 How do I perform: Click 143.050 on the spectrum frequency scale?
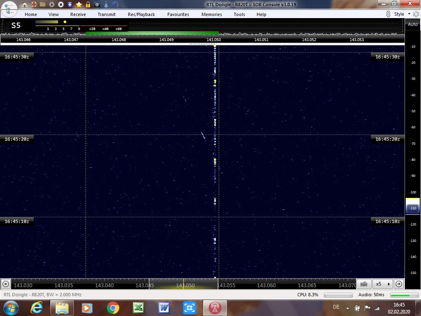coord(214,40)
